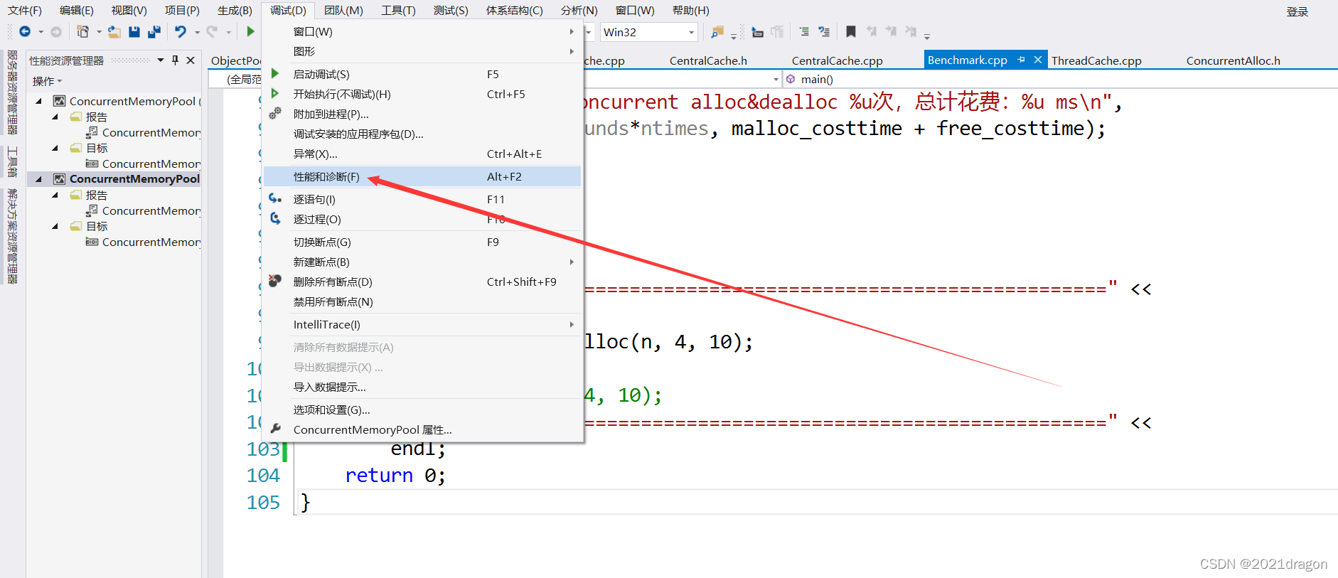The image size is (1338, 578).
Task: Click the Save All double-disk icon
Action: coord(154,31)
